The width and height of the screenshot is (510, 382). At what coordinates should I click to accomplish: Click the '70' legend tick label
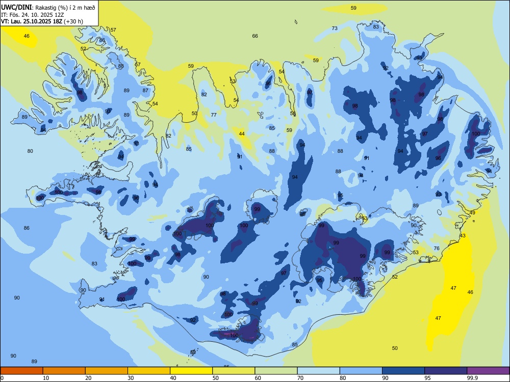[x=300, y=378]
